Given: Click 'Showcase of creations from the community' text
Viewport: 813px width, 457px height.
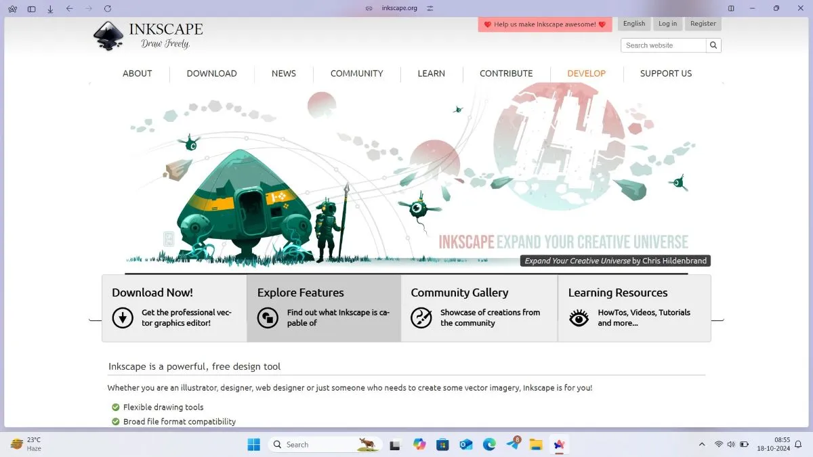Looking at the screenshot, I should click(490, 318).
